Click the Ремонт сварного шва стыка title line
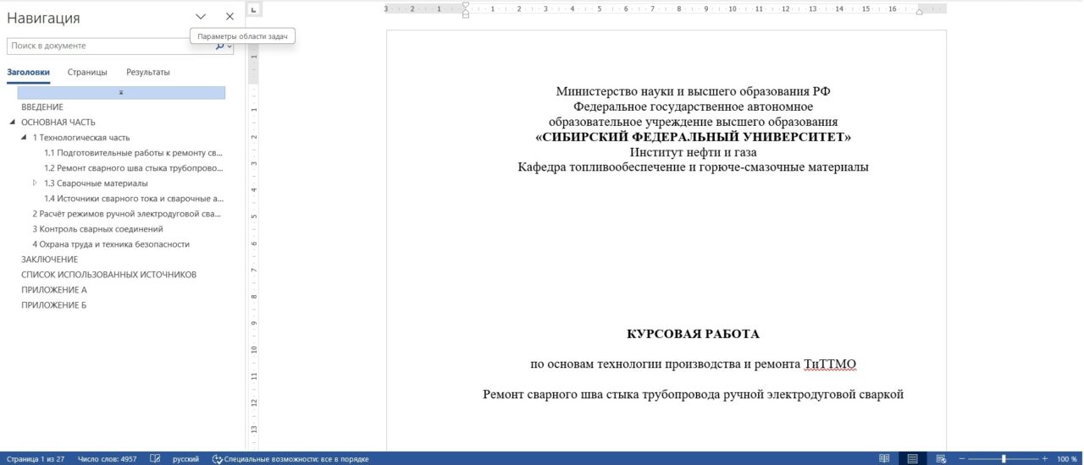The height and width of the screenshot is (465, 1084). coord(693,395)
